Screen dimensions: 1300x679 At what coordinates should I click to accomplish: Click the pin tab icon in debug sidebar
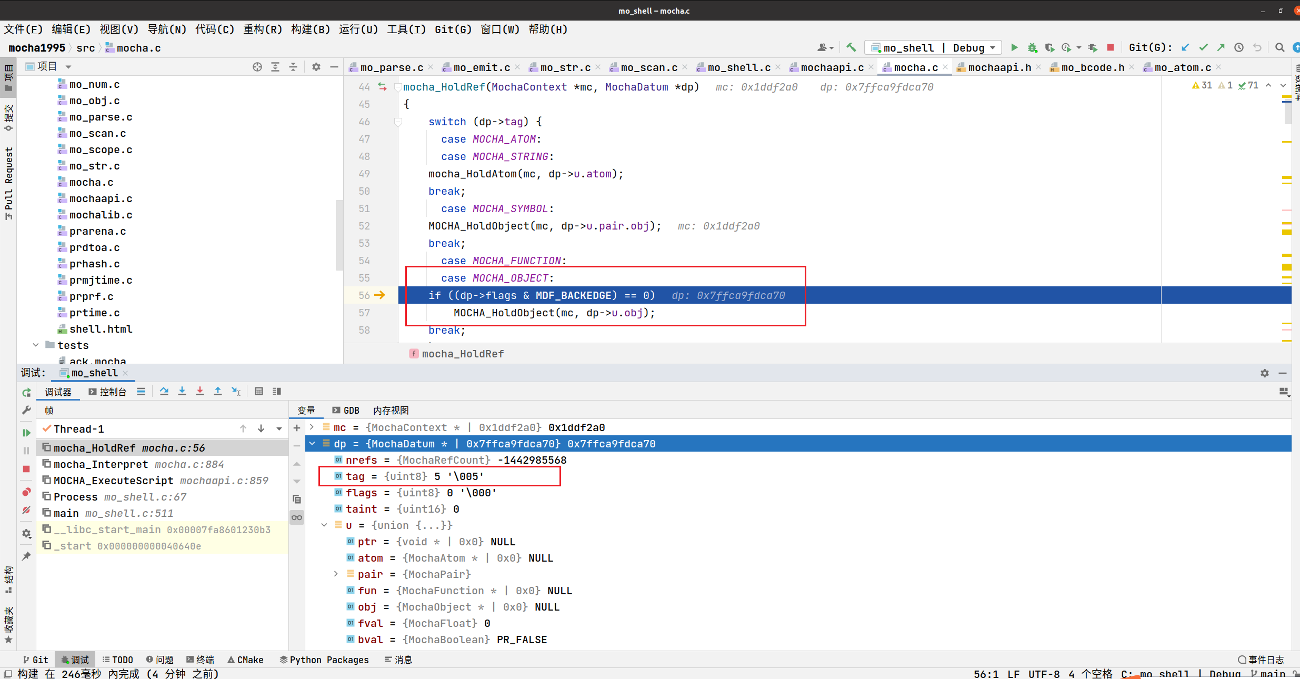(26, 556)
